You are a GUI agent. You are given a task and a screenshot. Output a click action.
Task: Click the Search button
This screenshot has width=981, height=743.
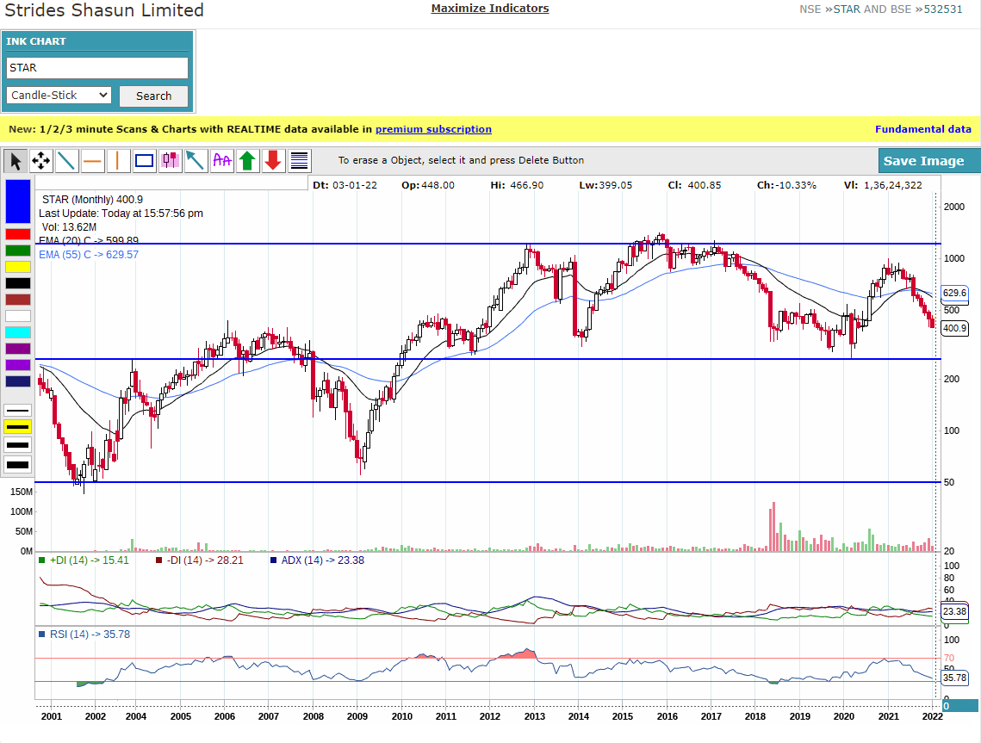click(154, 96)
